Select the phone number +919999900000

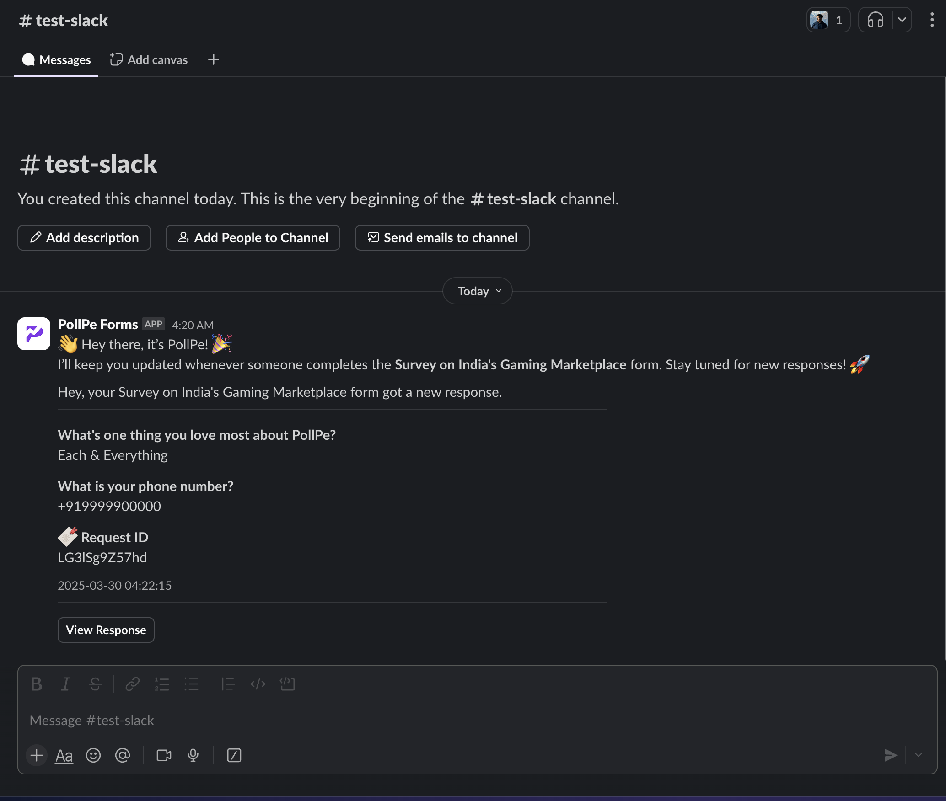(109, 507)
